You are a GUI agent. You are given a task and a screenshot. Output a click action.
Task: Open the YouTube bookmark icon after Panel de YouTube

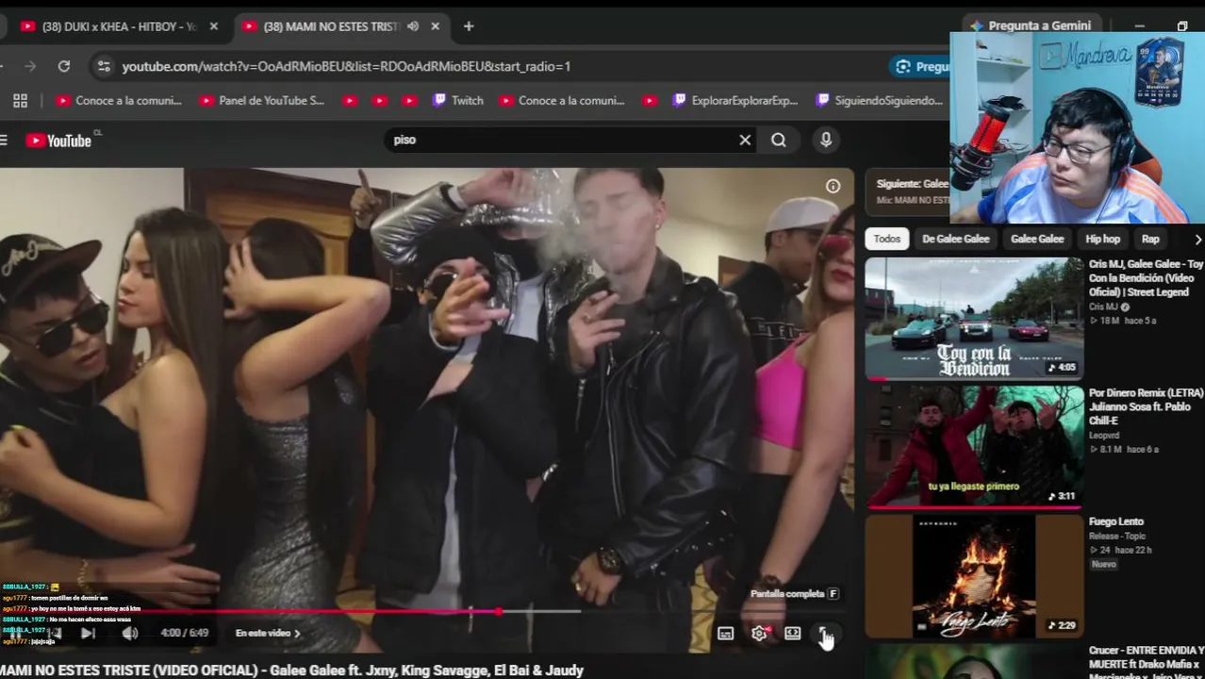tap(350, 100)
